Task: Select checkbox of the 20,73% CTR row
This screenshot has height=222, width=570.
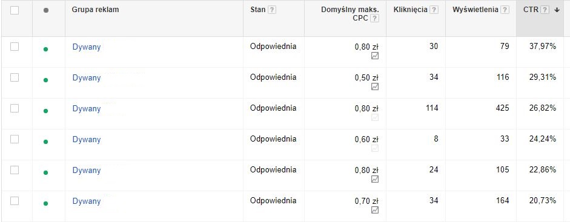Action: pyautogui.click(x=15, y=201)
